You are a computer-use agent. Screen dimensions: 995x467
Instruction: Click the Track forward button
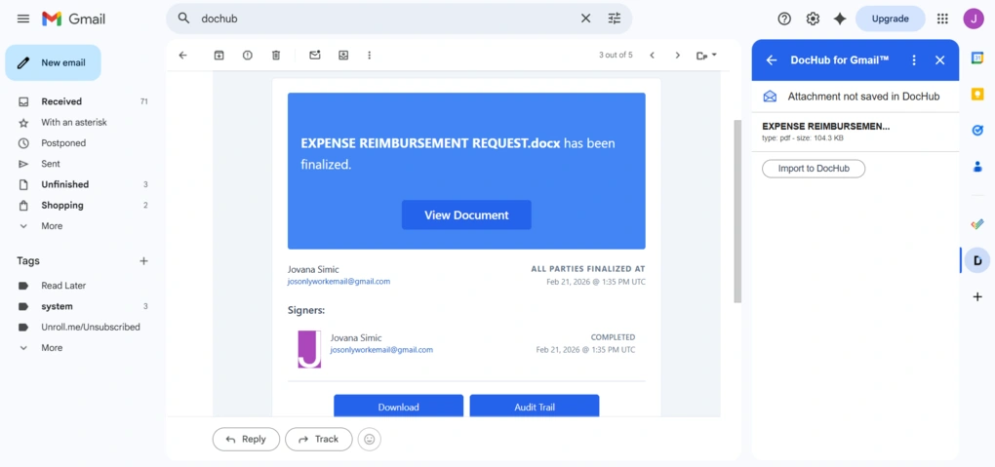coord(319,439)
